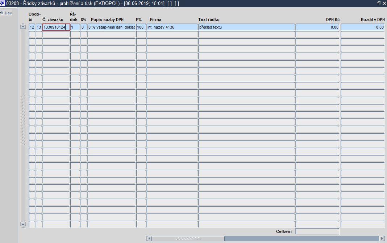The width and height of the screenshot is (387, 243).
Task: Click the 'Text řádku' column header
Action: click(x=209, y=20)
